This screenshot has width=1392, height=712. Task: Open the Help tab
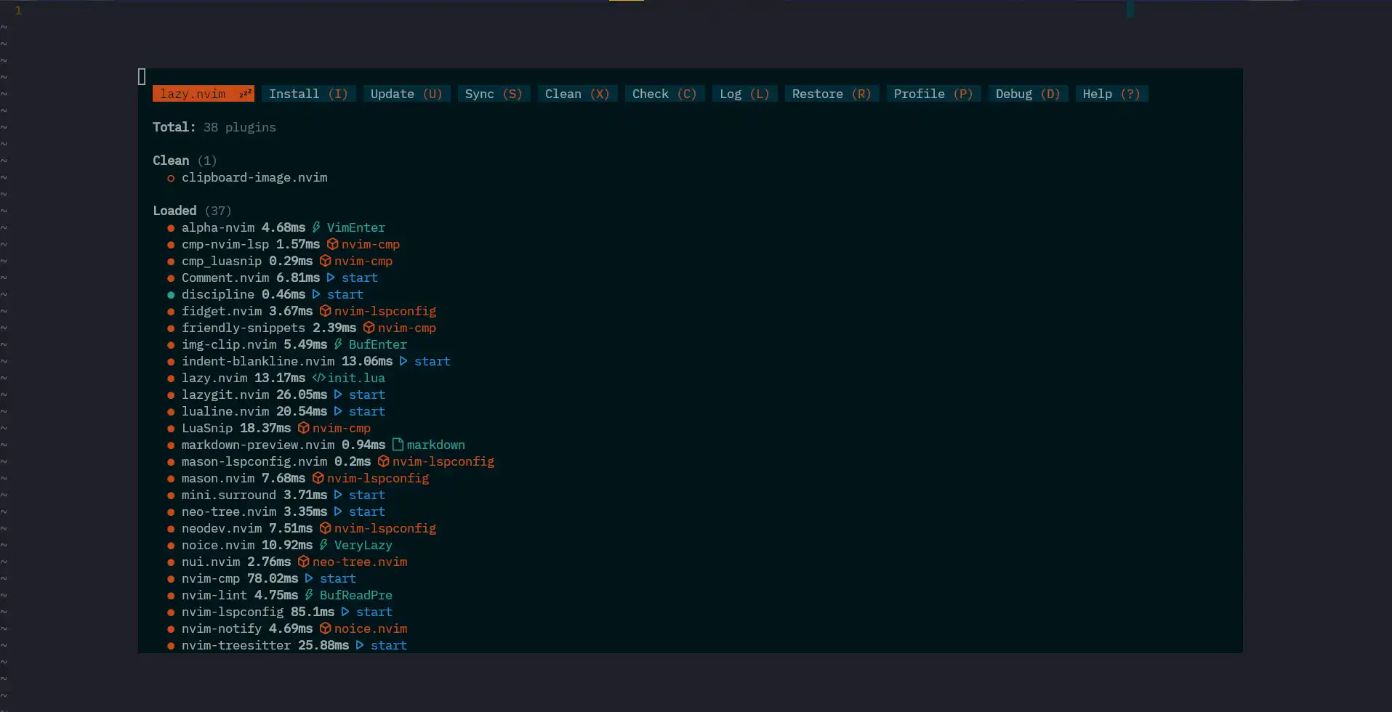[1111, 93]
